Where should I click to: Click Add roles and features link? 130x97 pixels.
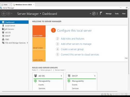[73, 39]
